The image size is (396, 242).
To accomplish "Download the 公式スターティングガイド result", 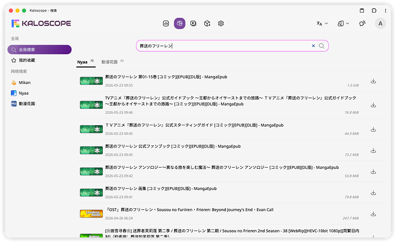I will pyautogui.click(x=373, y=129).
